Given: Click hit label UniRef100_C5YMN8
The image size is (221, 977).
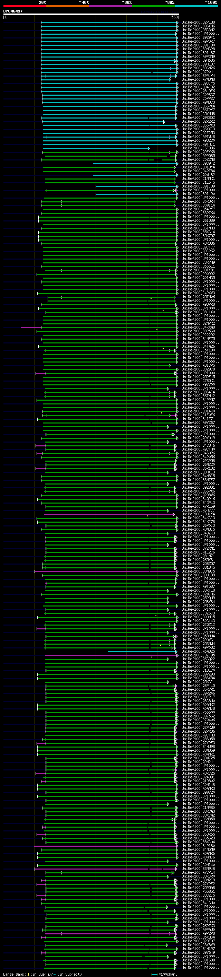Looking at the screenshot, I should (x=198, y=114).
